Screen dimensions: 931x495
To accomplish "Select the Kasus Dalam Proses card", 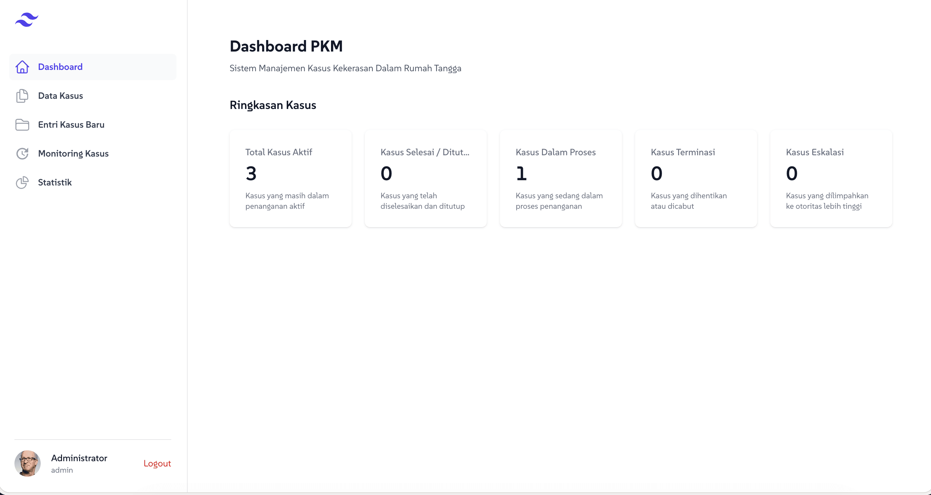I will tap(561, 179).
